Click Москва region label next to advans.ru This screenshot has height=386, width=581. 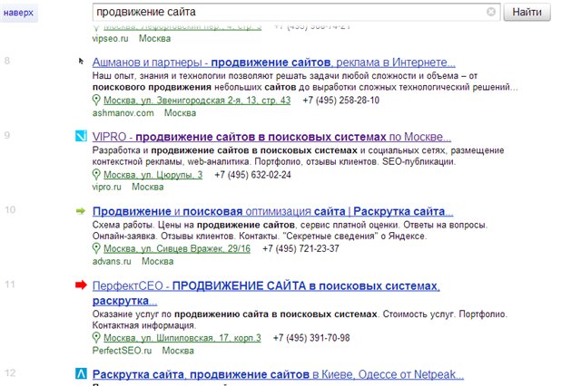pyautogui.click(x=157, y=261)
